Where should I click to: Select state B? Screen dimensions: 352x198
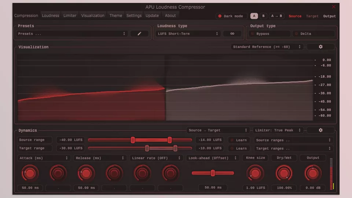[263, 16]
